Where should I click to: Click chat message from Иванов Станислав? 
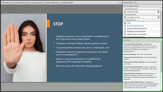[x=138, y=54]
